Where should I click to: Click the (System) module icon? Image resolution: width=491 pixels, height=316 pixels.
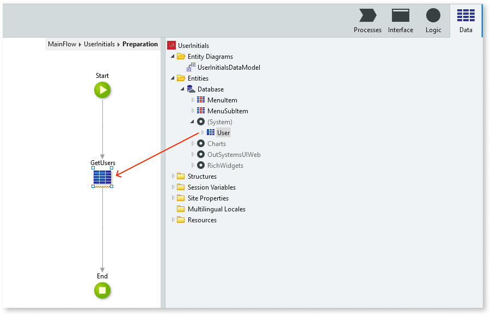point(201,121)
